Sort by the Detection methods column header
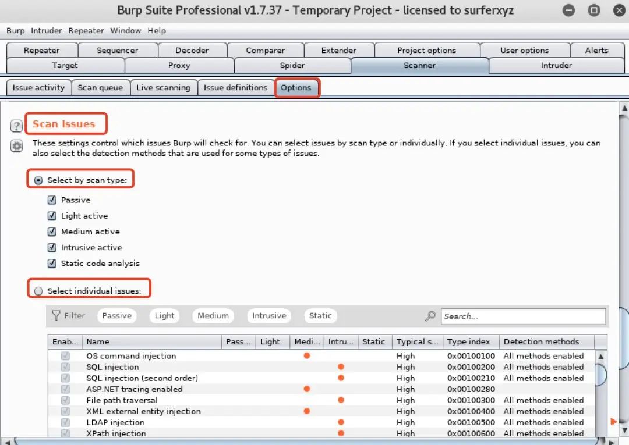 point(547,341)
